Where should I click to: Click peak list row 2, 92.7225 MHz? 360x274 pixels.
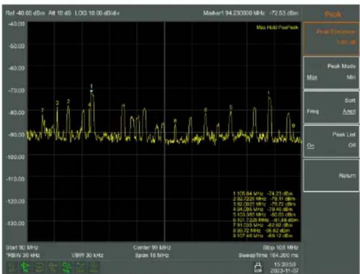coord(264,199)
